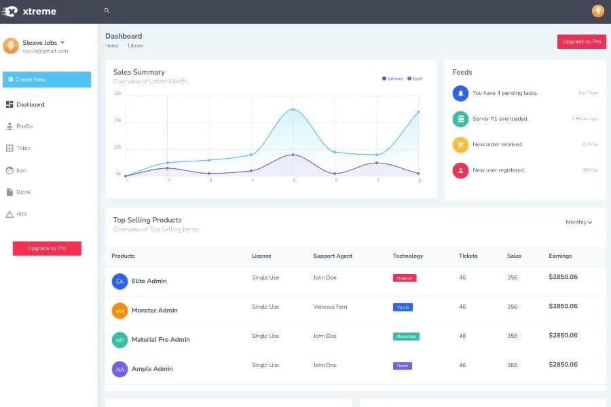
Task: Click the red Angular technology tag
Action: tap(405, 278)
